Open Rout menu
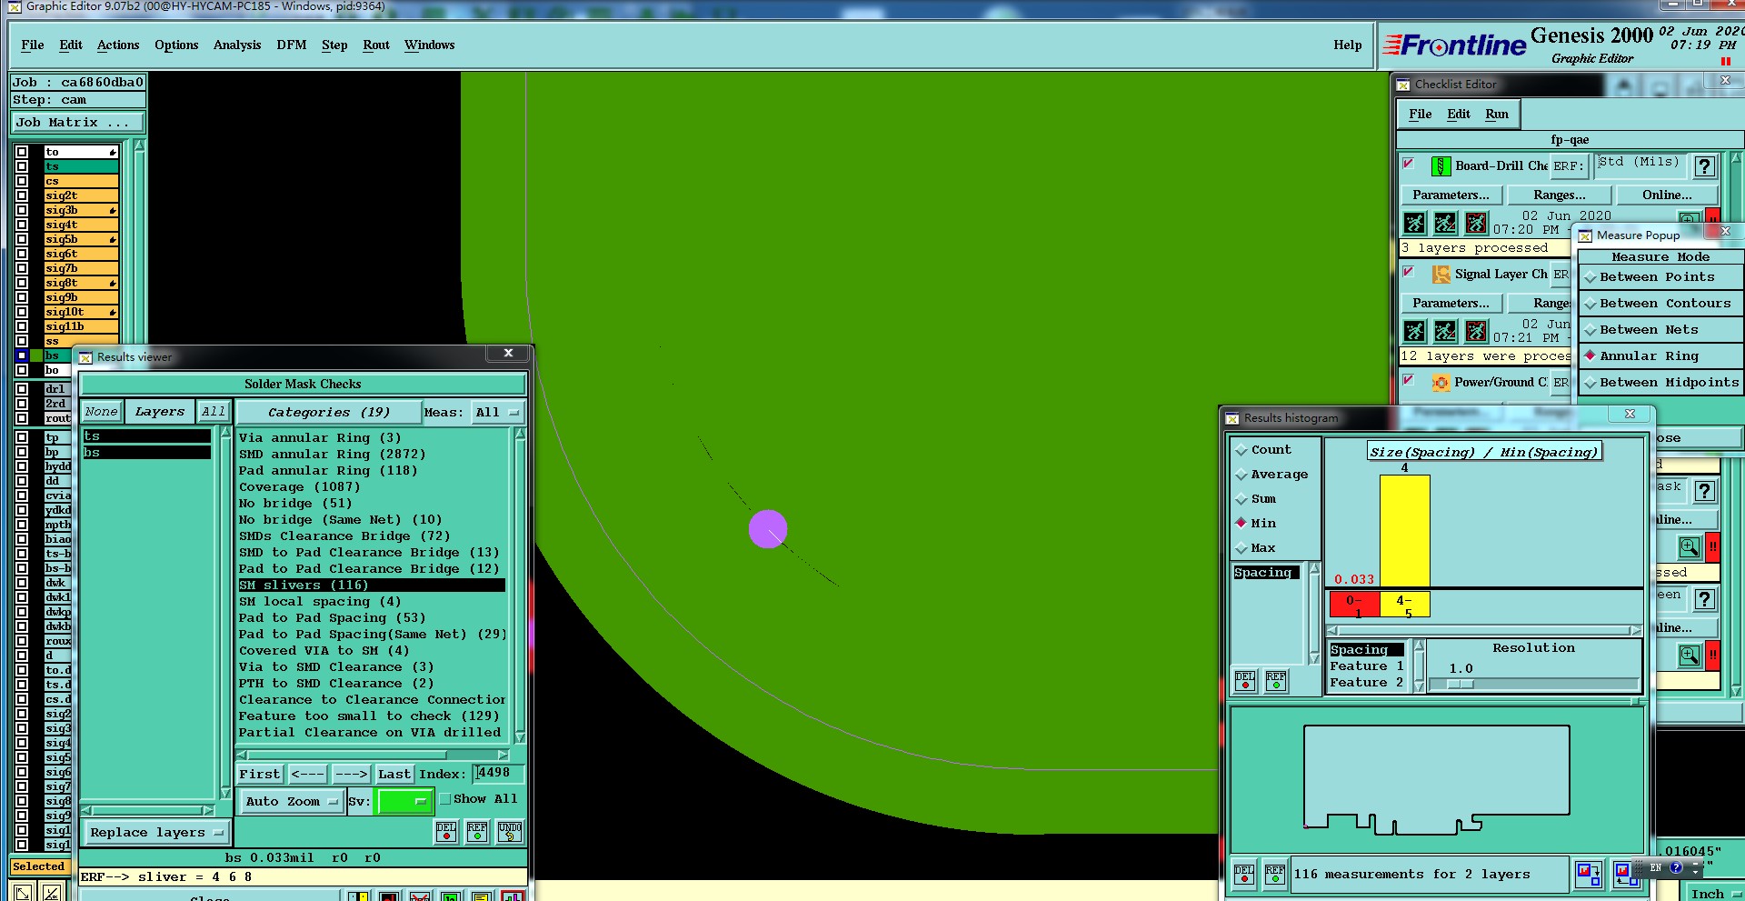 [x=376, y=45]
